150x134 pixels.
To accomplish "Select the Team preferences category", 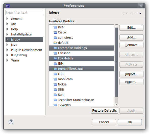I will [x=15, y=60].
